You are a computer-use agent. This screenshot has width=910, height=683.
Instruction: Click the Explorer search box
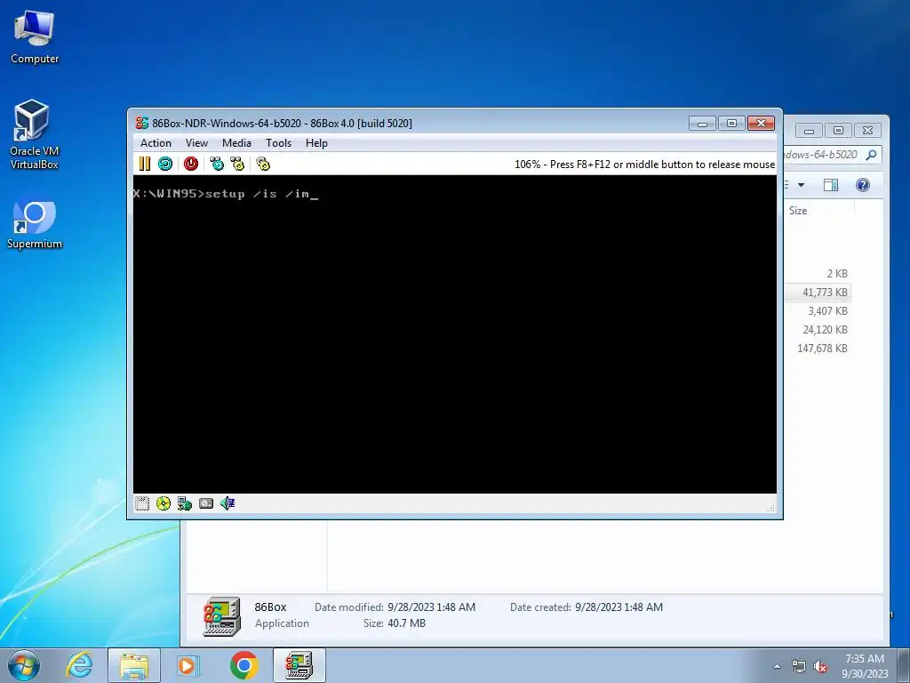[x=832, y=155]
